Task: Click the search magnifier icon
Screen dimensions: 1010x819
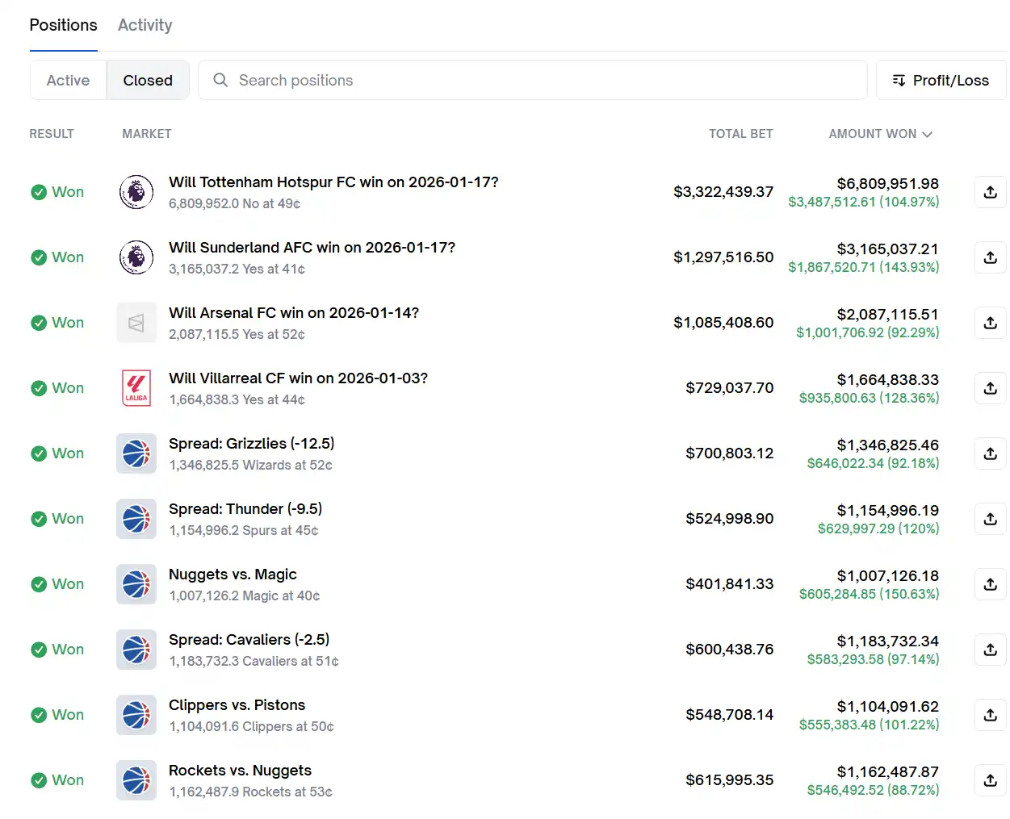Action: pos(220,80)
